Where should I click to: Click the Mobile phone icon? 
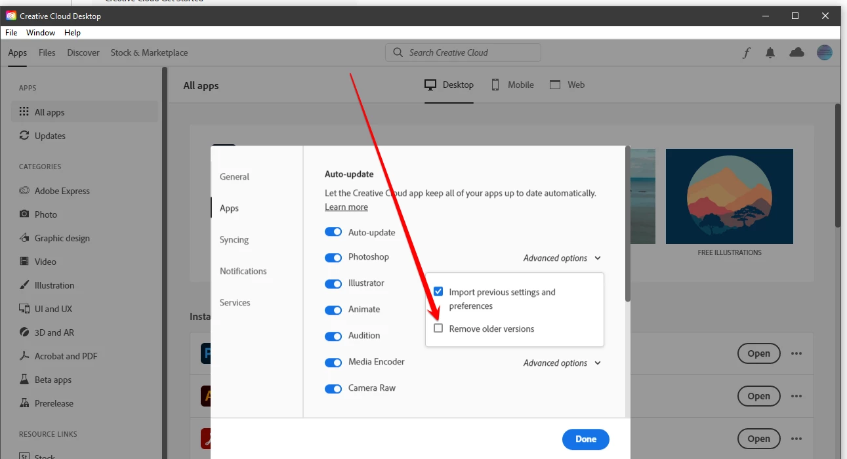pos(495,85)
